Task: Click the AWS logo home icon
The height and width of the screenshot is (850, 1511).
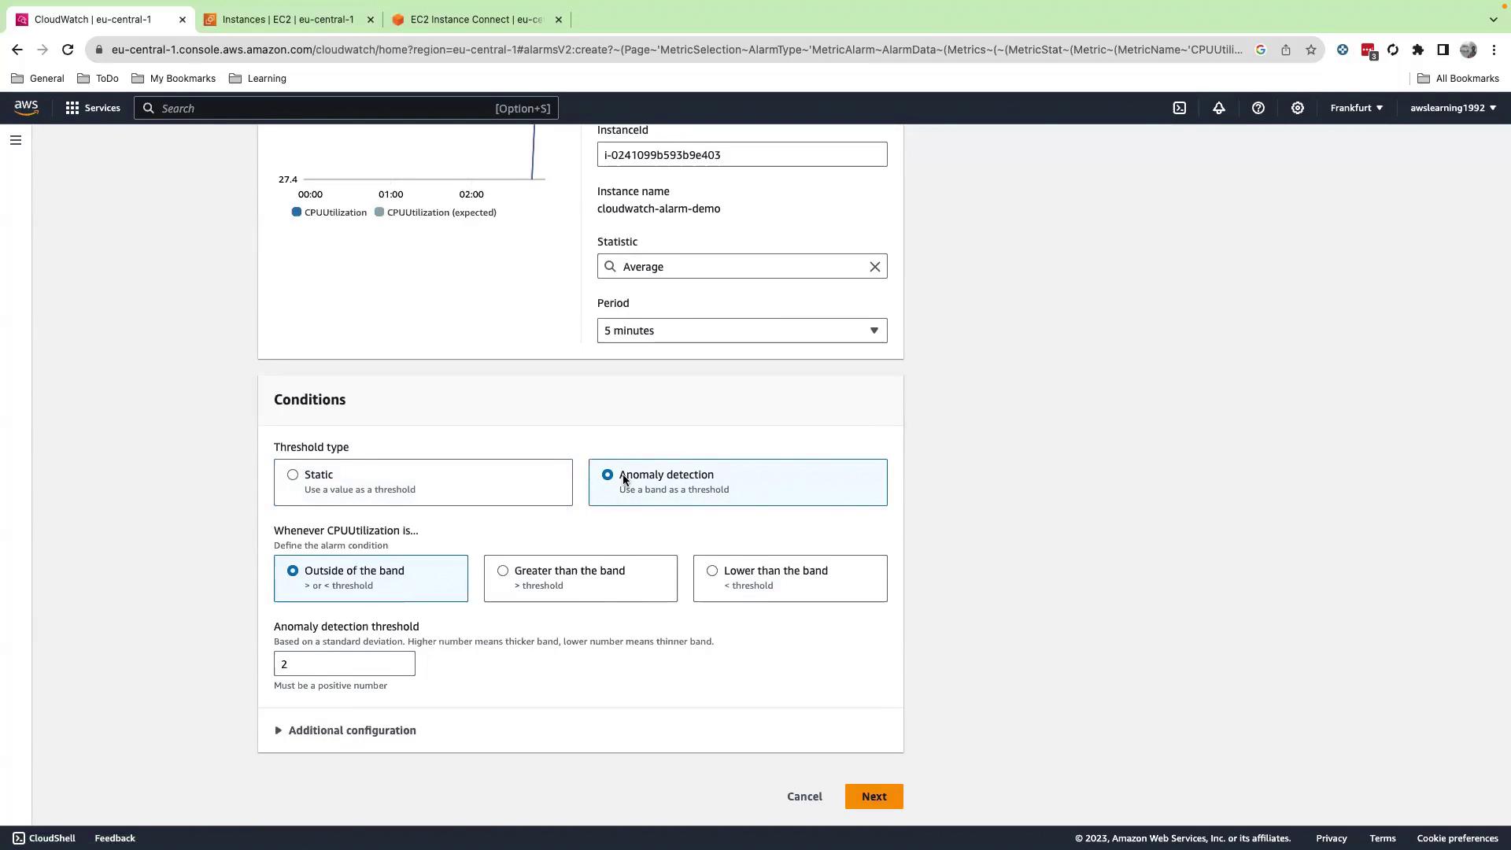Action: coord(26,108)
